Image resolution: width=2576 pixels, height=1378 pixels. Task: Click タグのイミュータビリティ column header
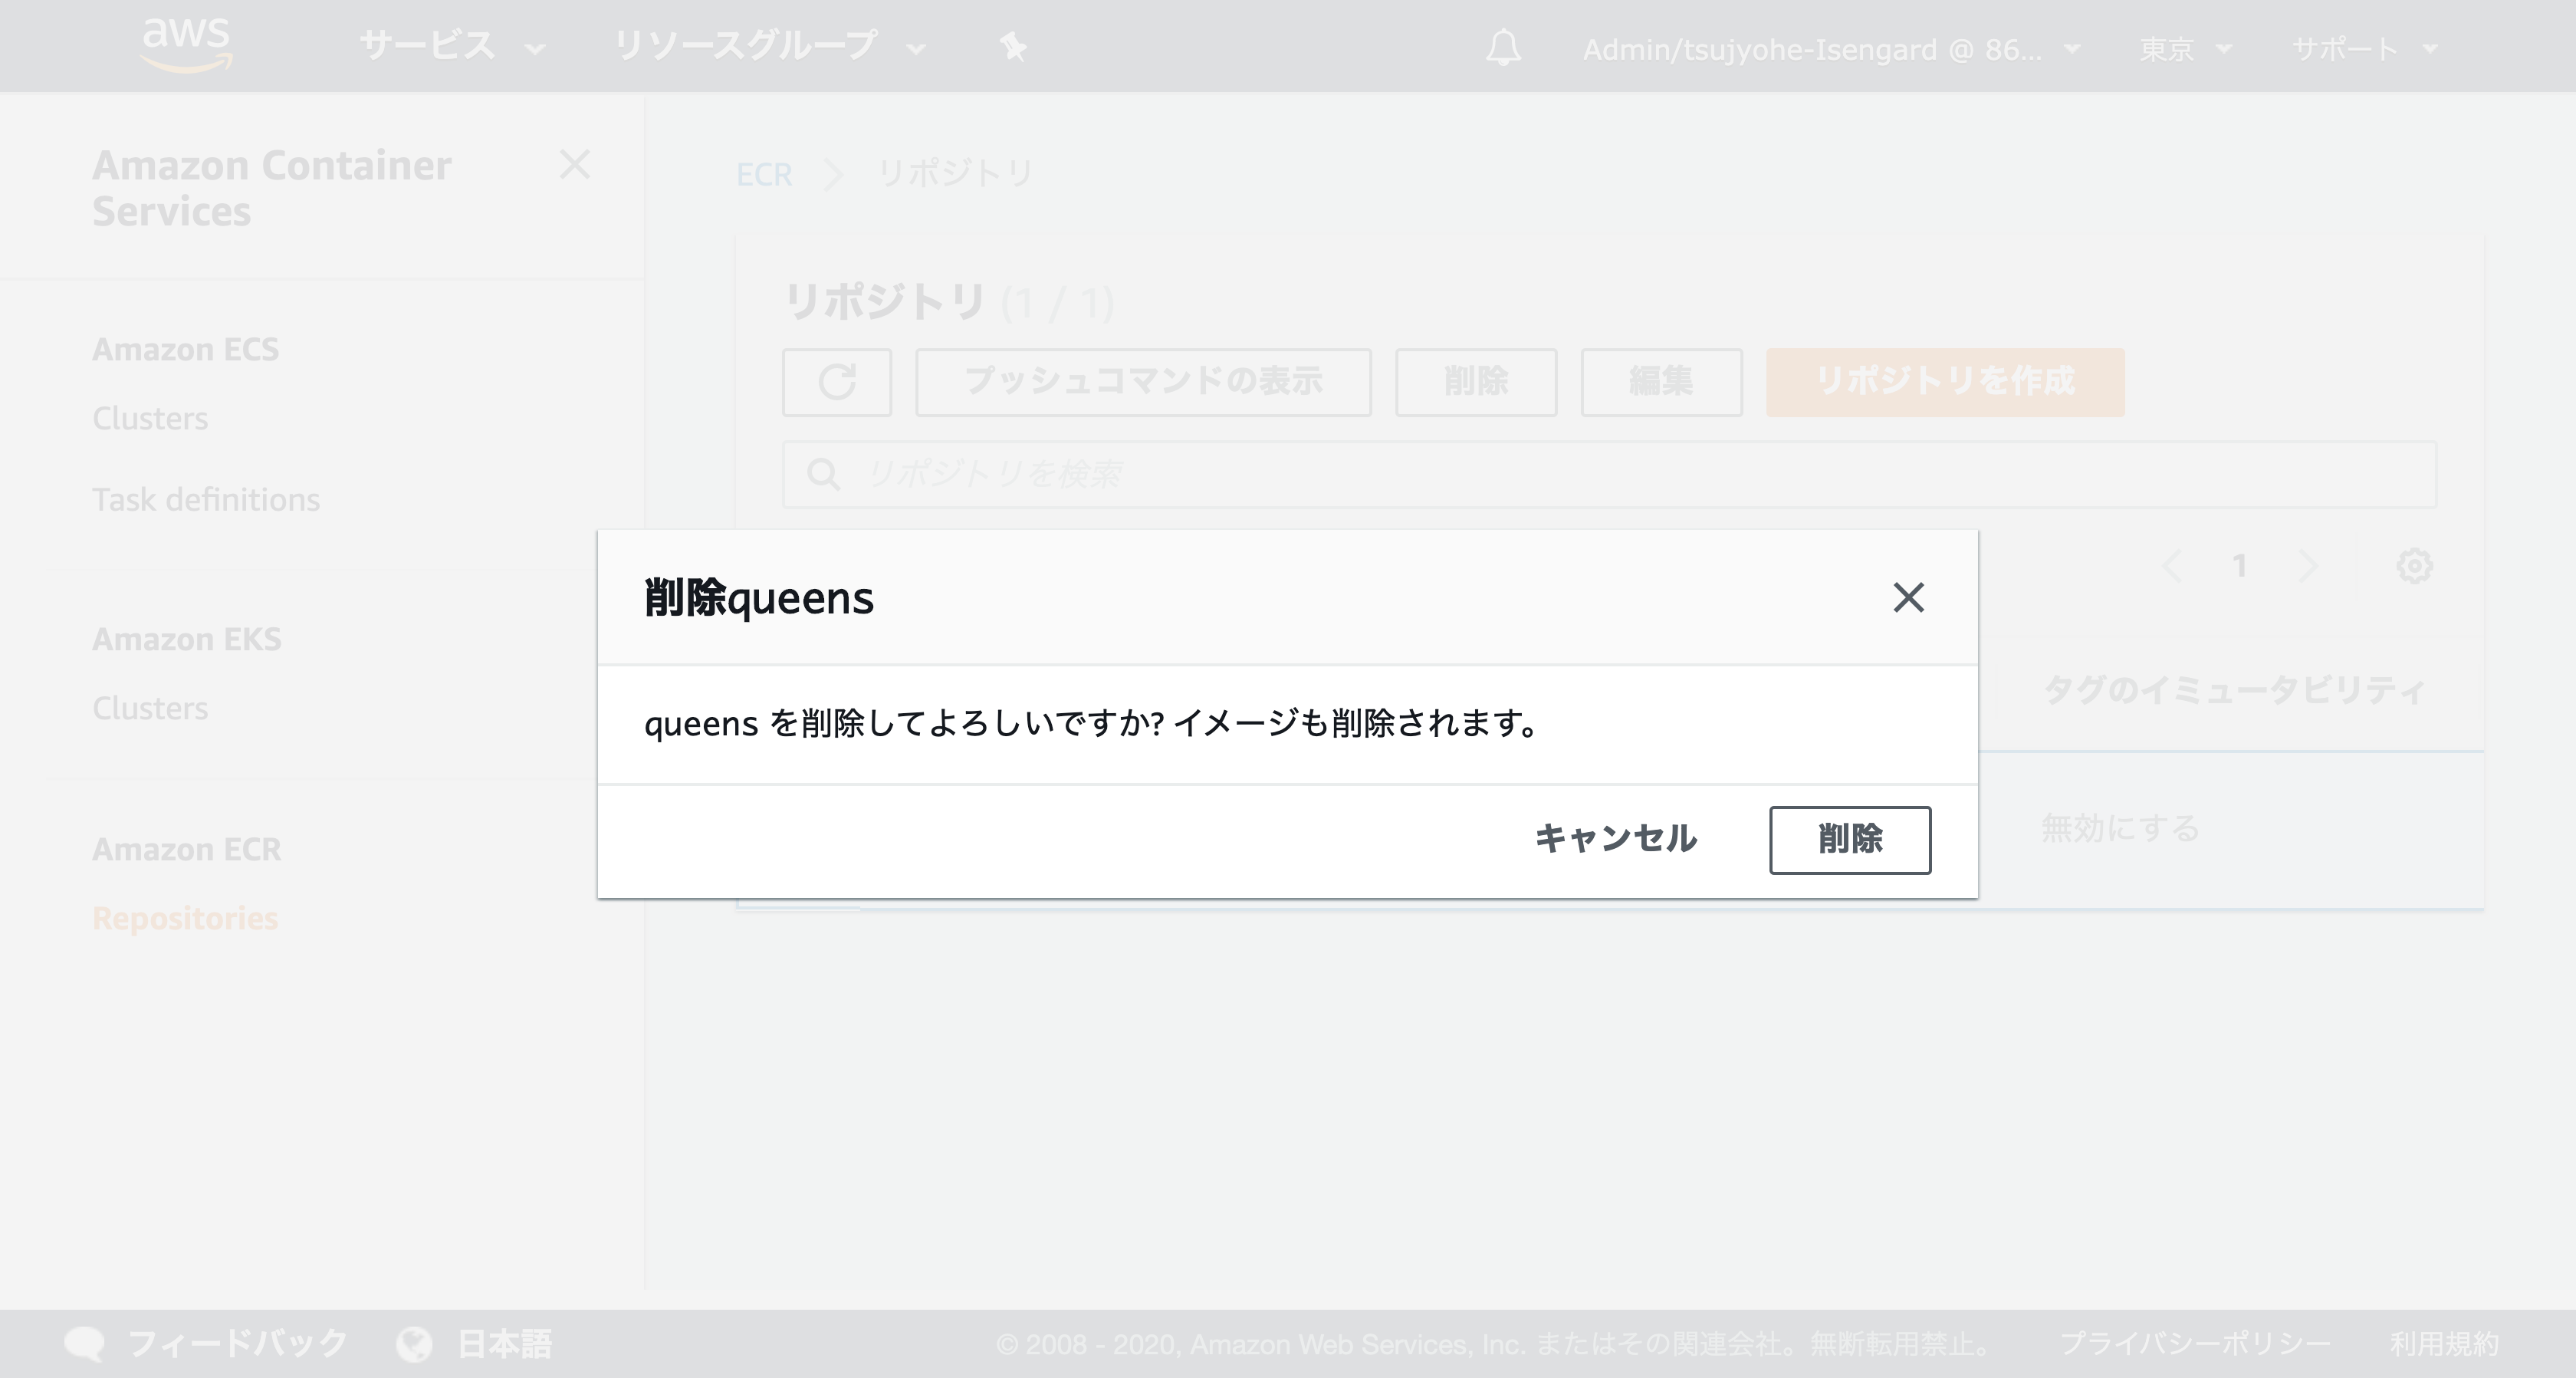[2234, 690]
